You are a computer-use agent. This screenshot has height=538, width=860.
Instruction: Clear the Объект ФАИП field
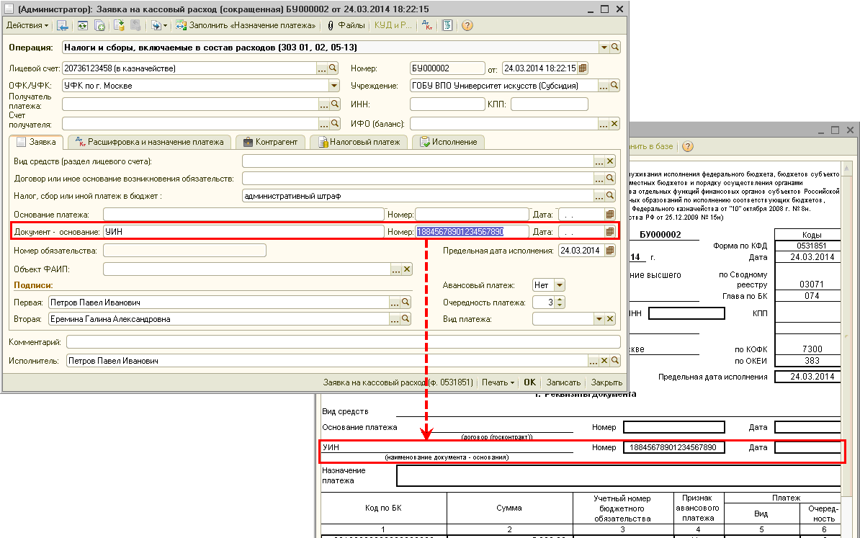click(x=407, y=269)
